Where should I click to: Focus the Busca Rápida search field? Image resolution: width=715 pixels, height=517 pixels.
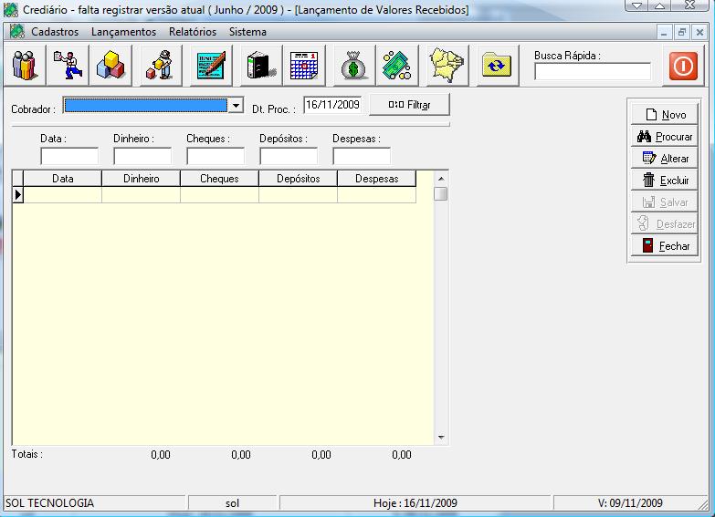tap(593, 71)
